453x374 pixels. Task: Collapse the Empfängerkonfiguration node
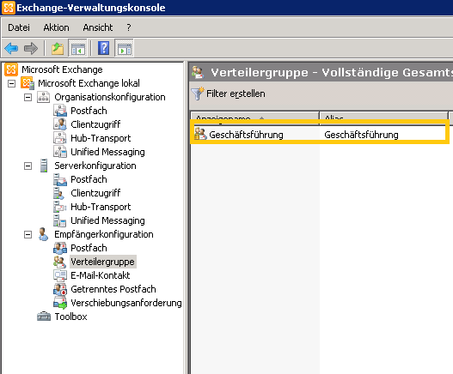28,235
